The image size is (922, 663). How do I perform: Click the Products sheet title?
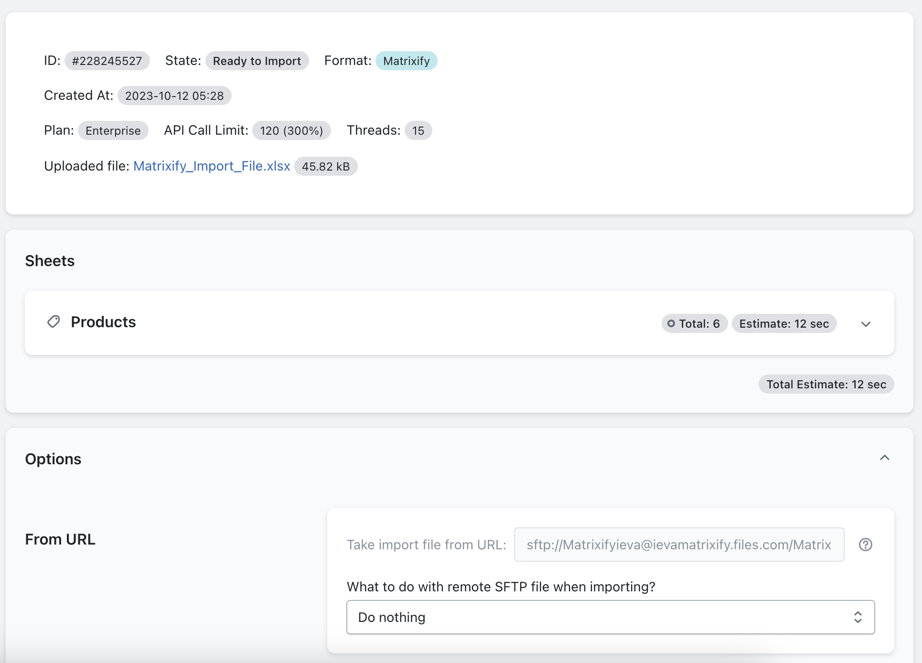pos(103,322)
